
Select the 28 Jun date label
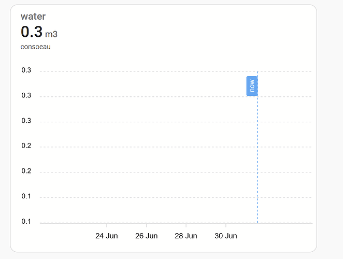click(x=186, y=236)
